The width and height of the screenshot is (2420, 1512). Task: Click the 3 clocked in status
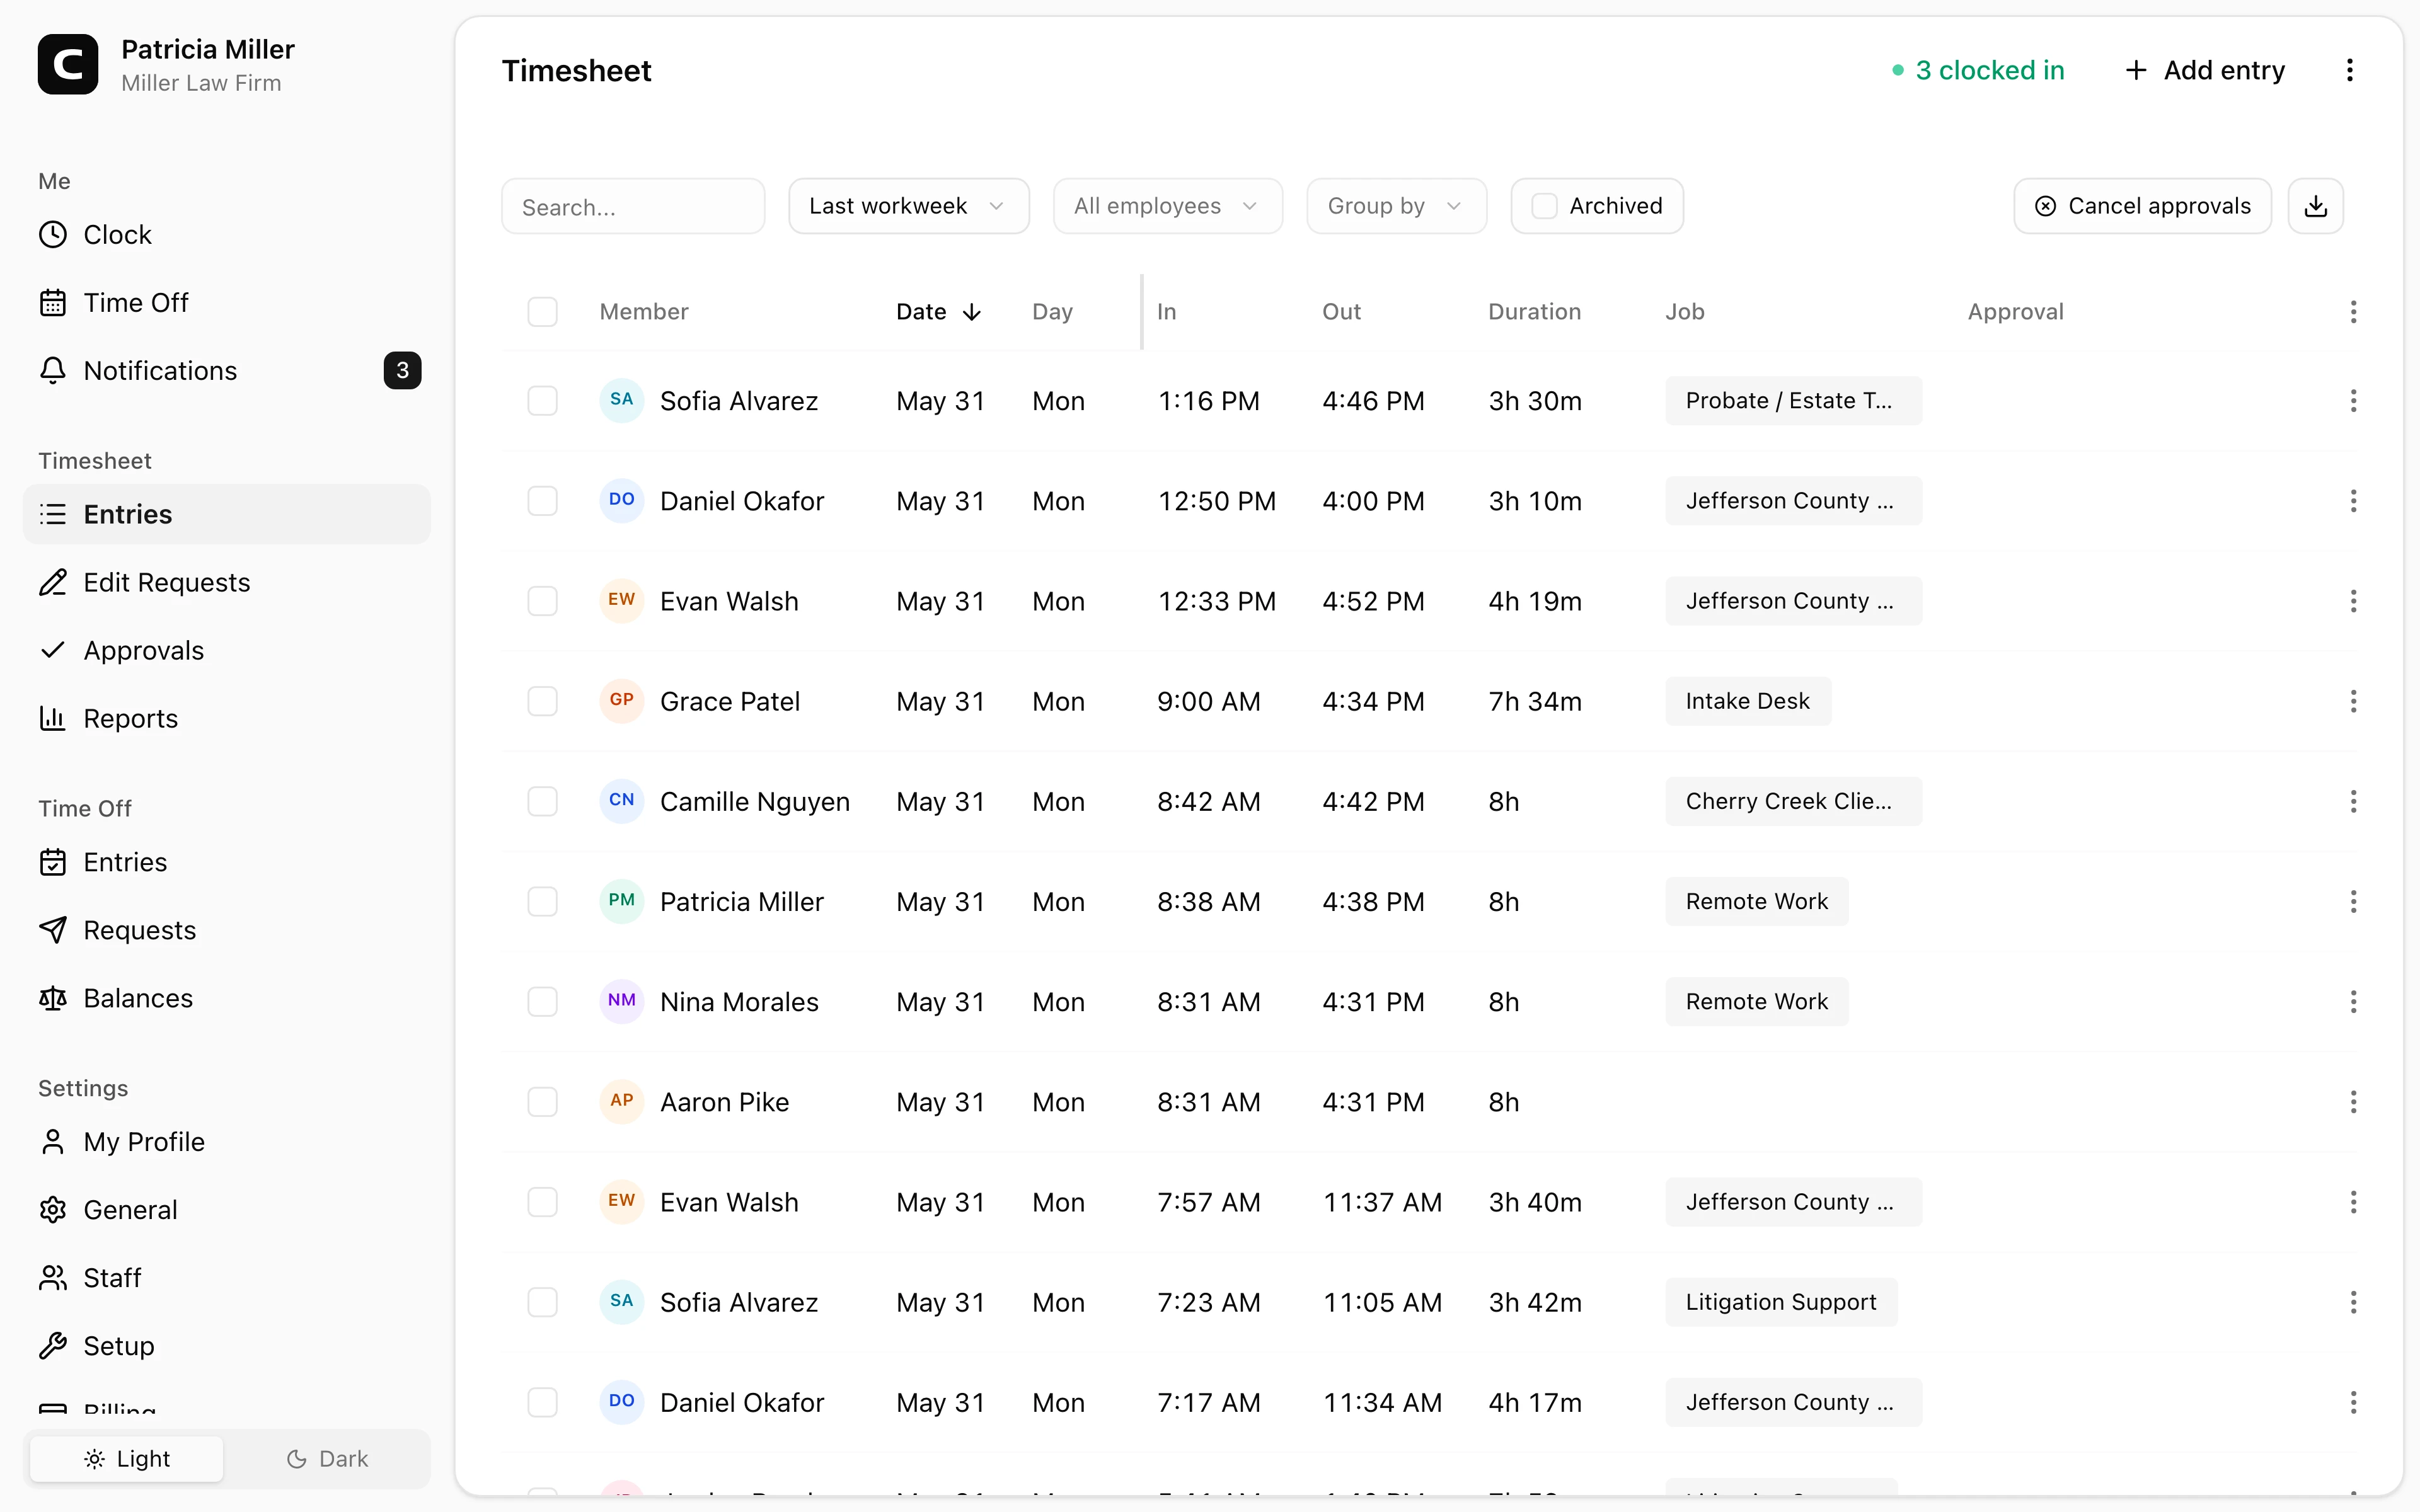(x=1978, y=70)
